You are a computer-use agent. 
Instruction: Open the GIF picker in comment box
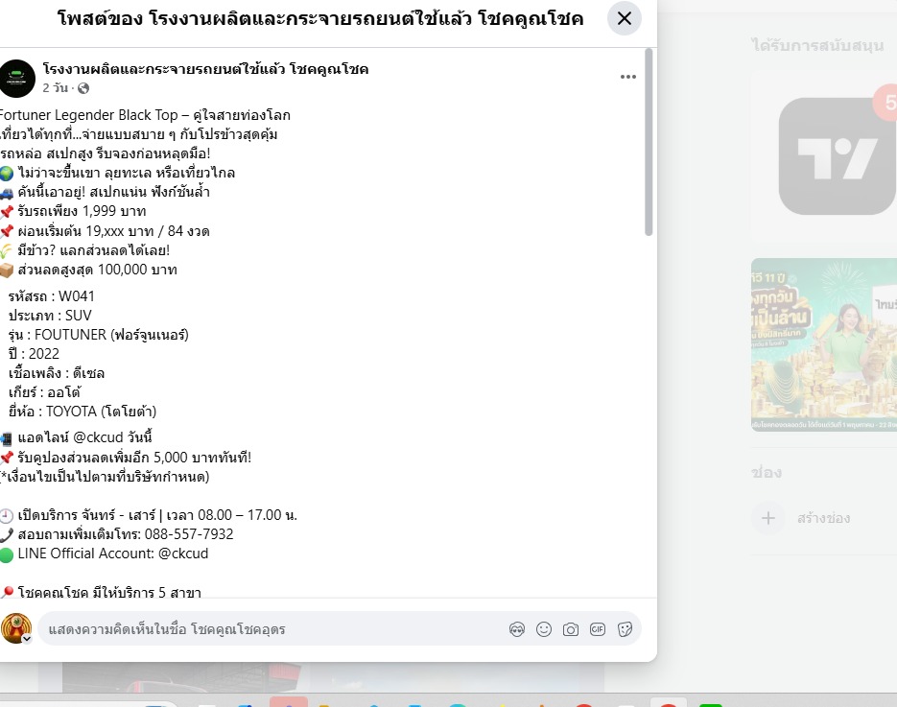tap(598, 630)
